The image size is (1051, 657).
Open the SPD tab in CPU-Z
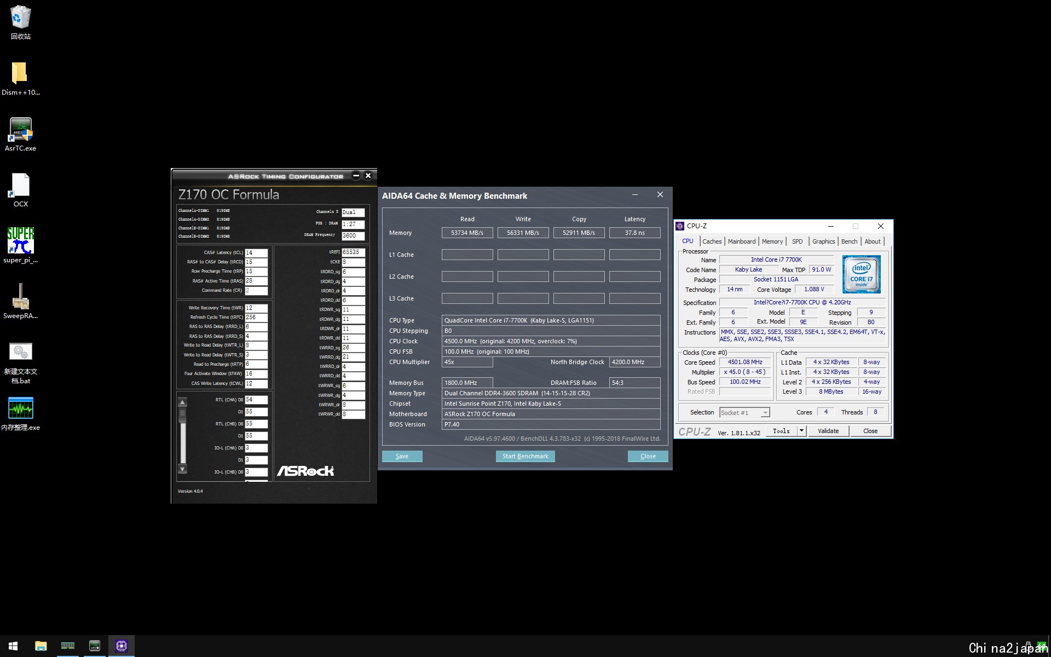click(797, 241)
